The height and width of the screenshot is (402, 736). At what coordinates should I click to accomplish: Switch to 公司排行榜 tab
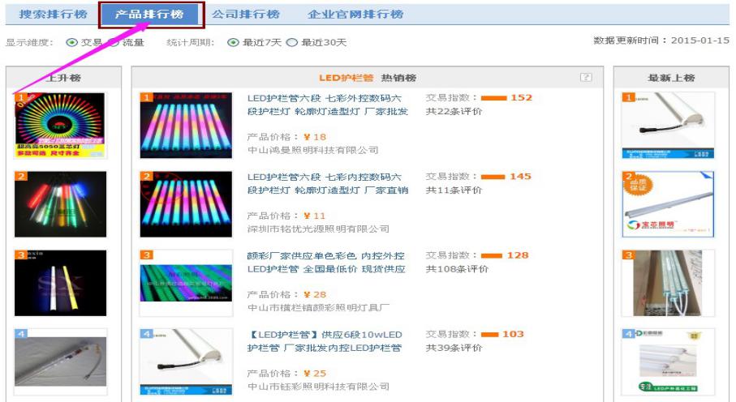[x=246, y=14]
